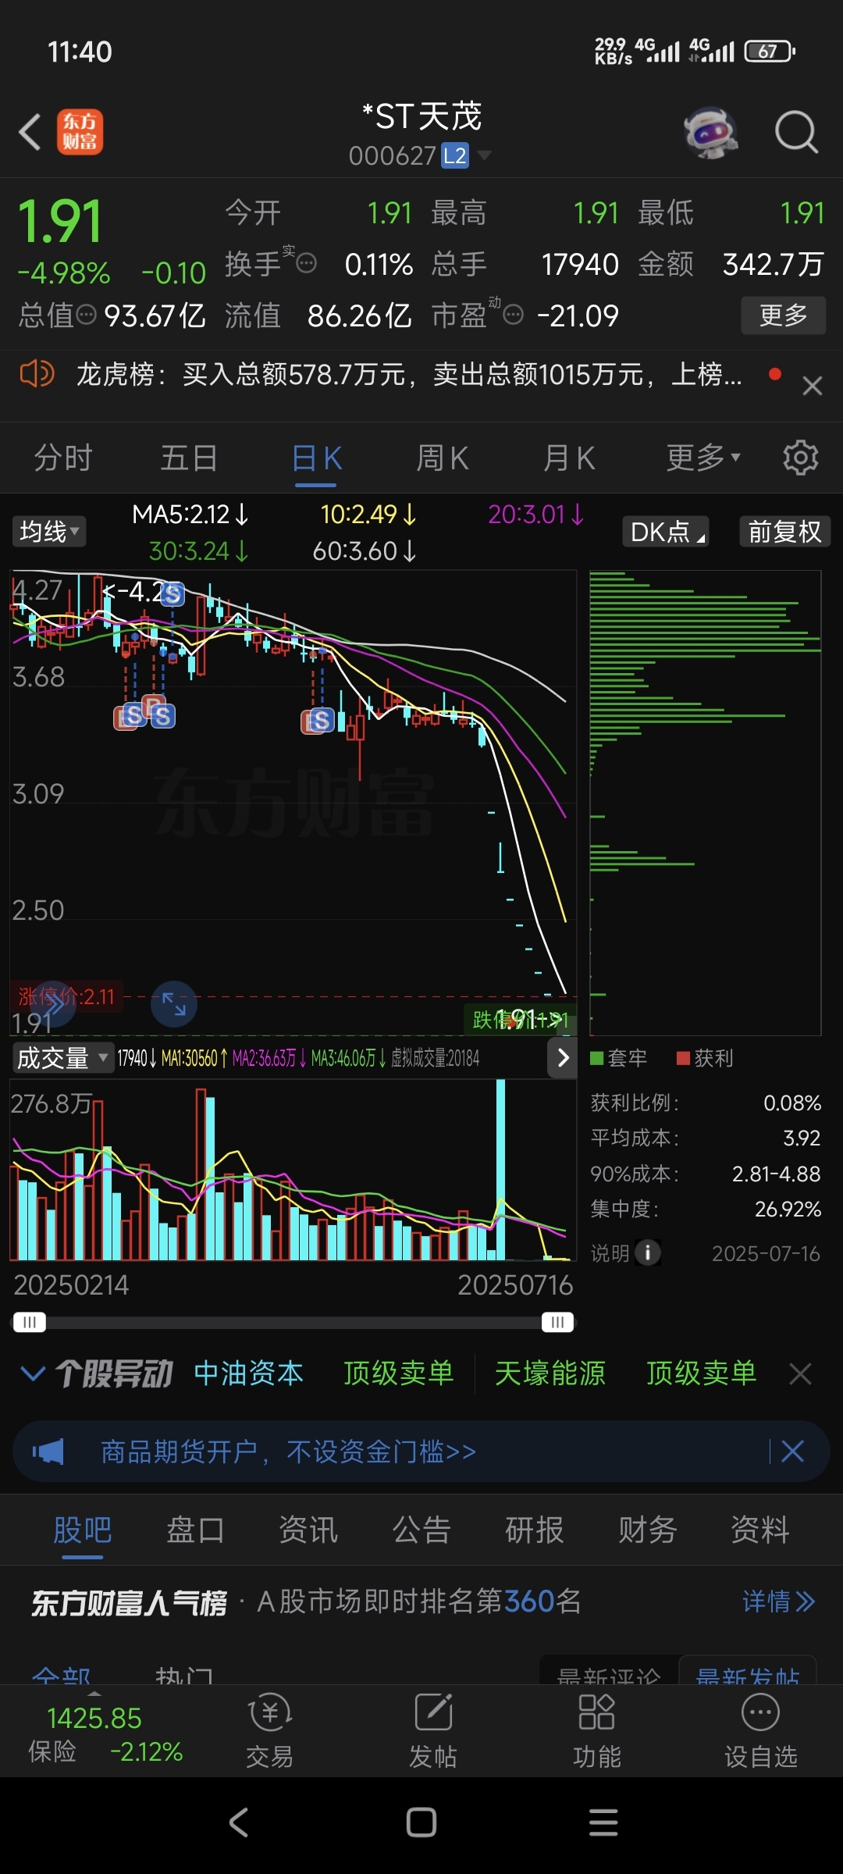Open the 功能 functions grid icon
The width and height of the screenshot is (843, 1874).
[x=597, y=1730]
